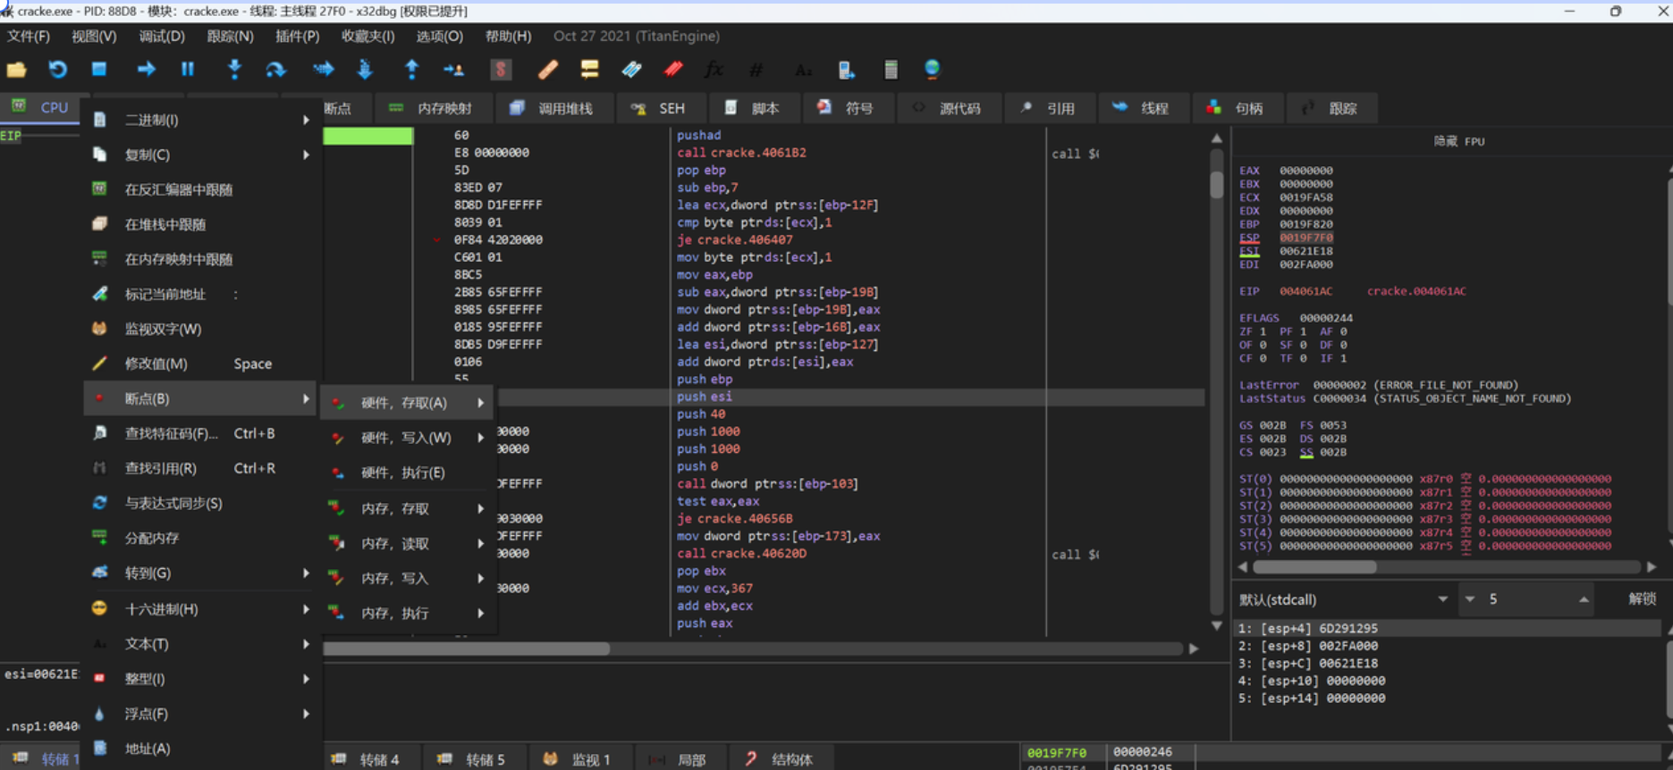
Task: Pause execution in the toolbar
Action: click(x=188, y=70)
